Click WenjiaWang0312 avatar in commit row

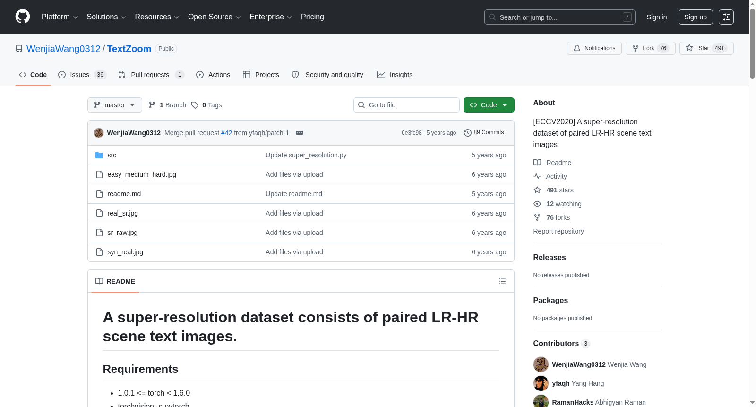click(99, 133)
